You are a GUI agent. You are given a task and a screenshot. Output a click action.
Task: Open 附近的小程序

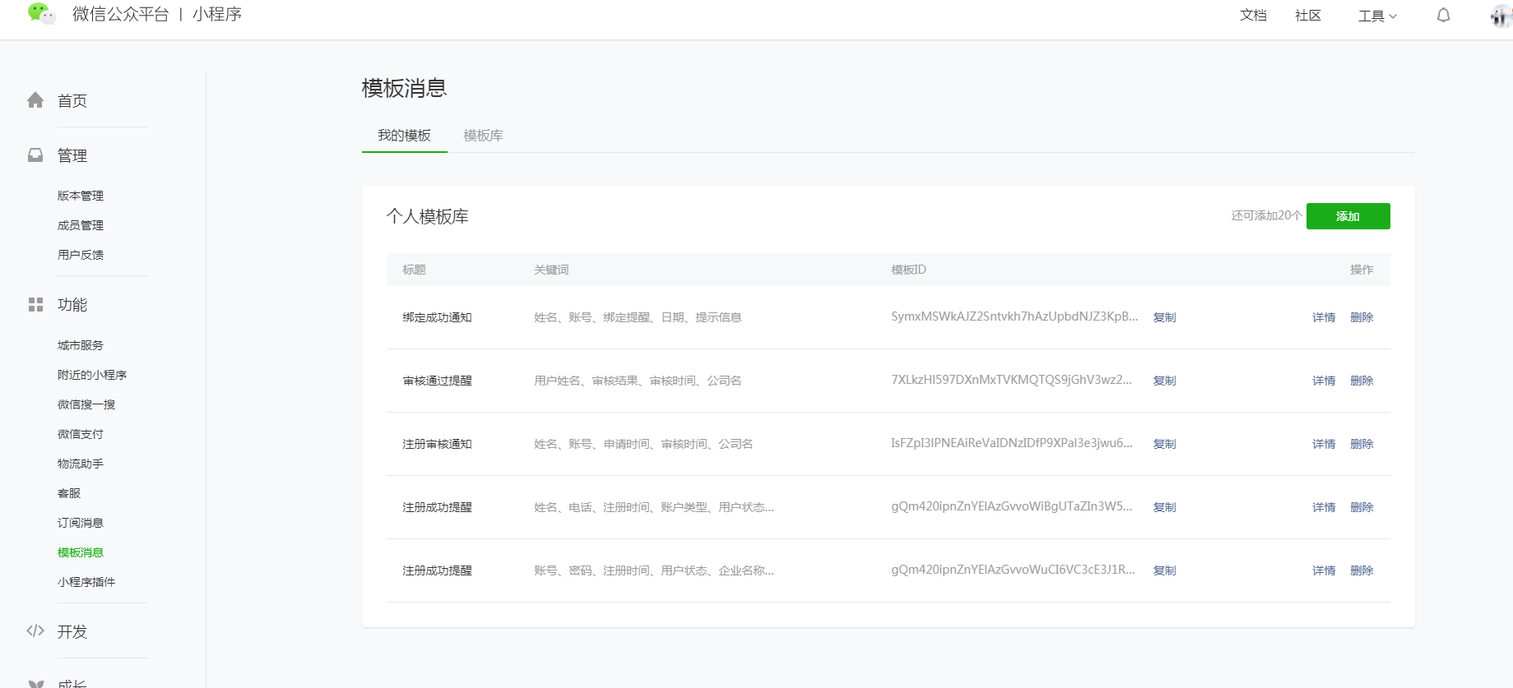(92, 375)
